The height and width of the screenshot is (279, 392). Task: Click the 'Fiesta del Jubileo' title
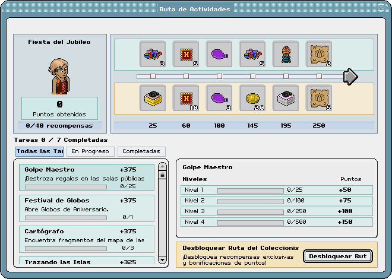pyautogui.click(x=59, y=42)
